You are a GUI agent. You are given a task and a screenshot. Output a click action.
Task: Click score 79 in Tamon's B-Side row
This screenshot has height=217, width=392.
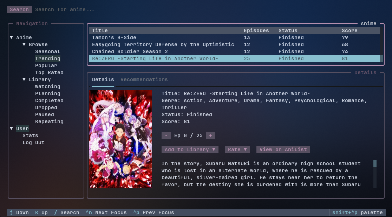(345, 37)
